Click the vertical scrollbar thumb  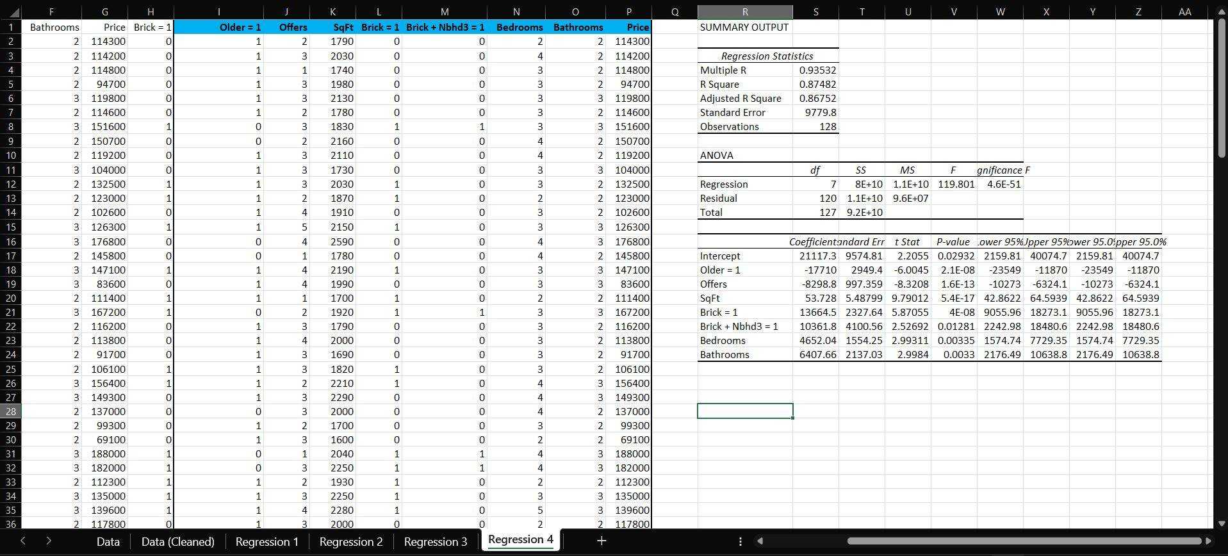tap(1221, 88)
